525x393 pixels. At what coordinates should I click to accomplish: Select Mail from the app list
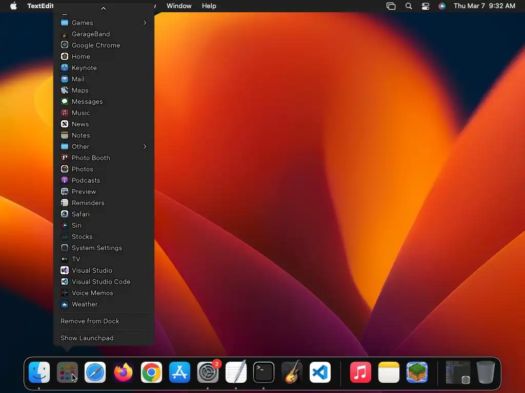(104, 79)
